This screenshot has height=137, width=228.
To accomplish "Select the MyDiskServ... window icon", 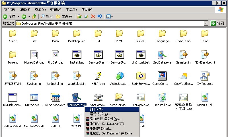I will (x=13, y=97).
